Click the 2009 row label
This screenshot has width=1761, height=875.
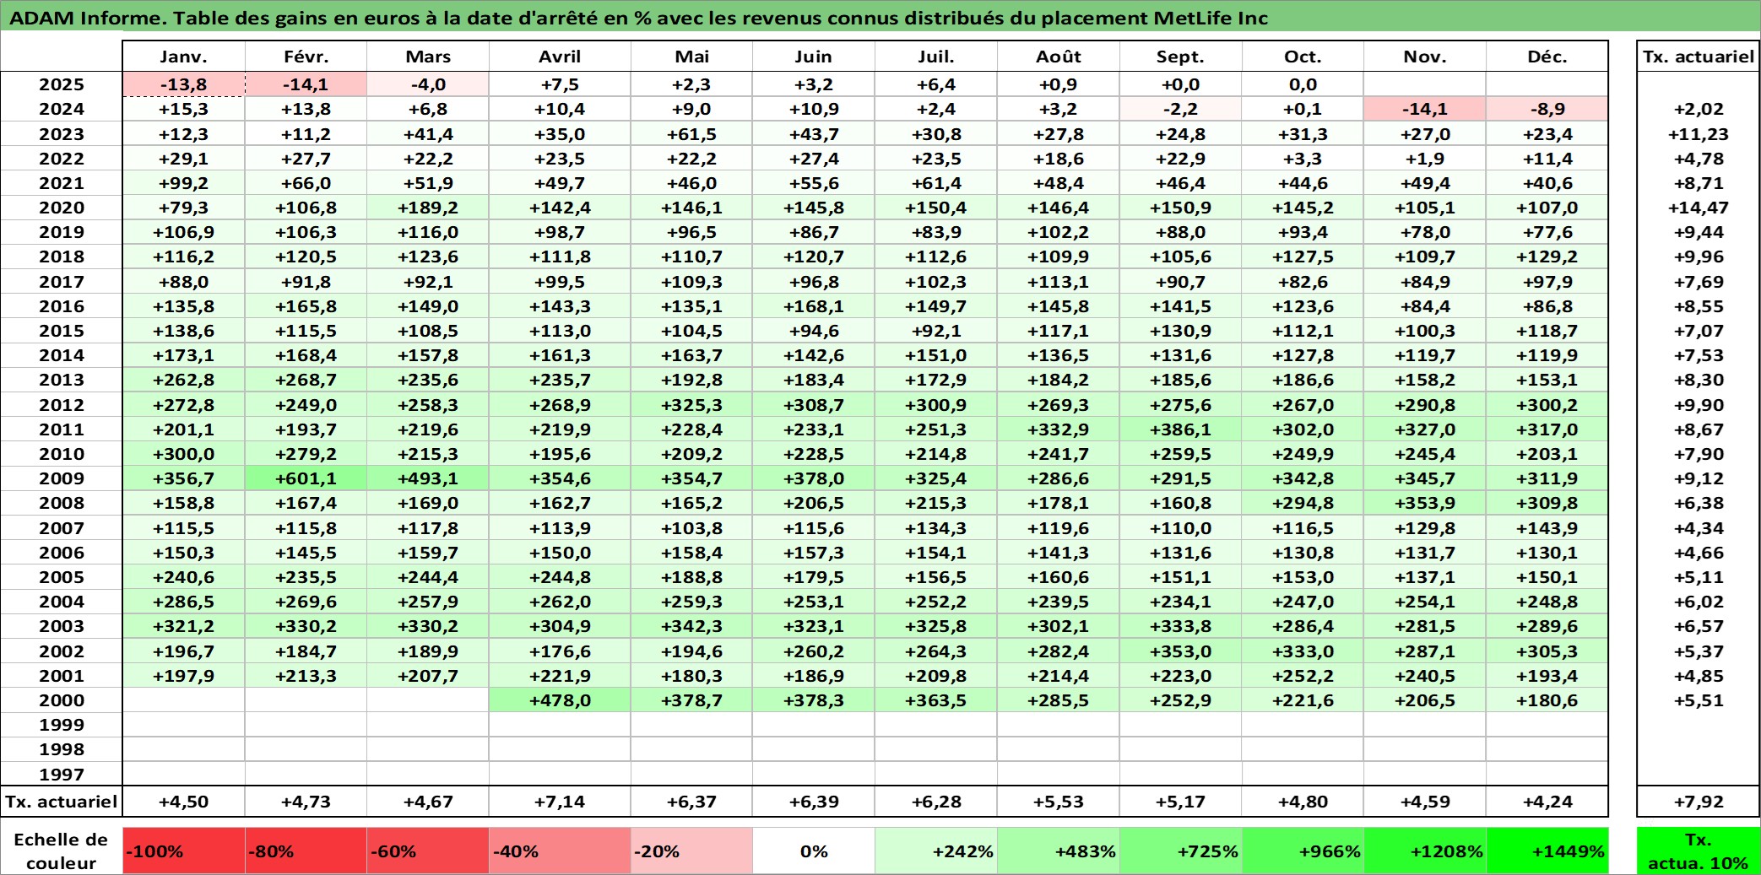coord(62,478)
